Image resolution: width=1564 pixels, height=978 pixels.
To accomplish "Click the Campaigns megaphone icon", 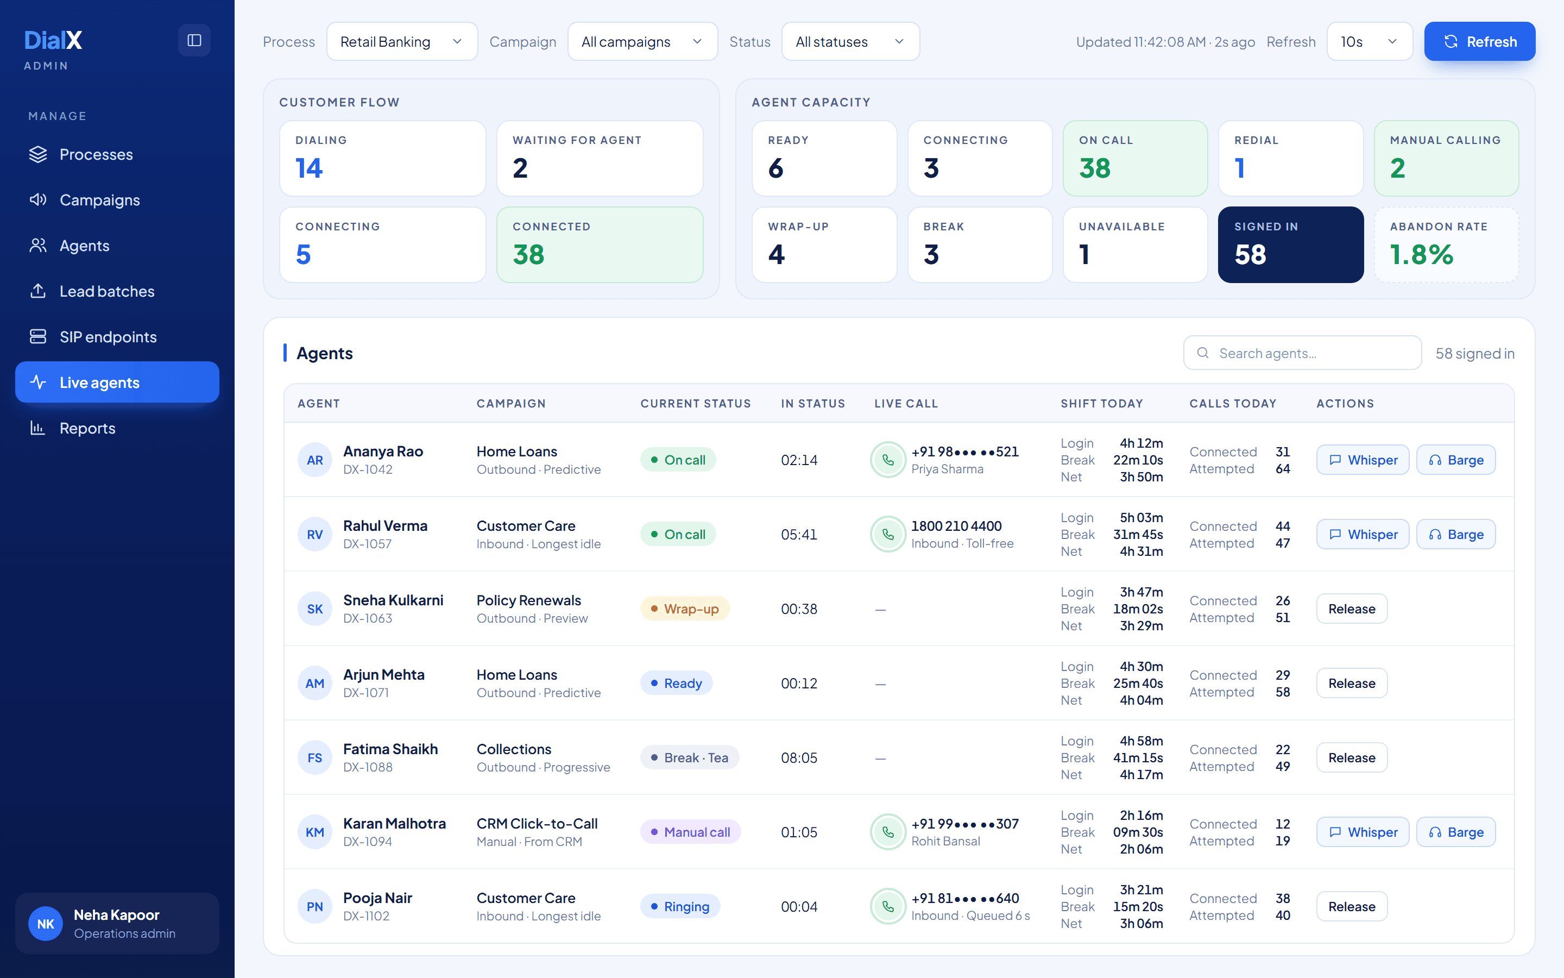I will tap(38, 199).
